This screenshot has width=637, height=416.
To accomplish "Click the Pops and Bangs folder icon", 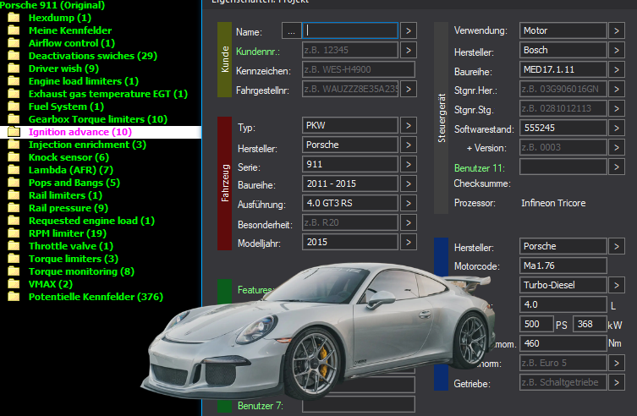I will [14, 183].
